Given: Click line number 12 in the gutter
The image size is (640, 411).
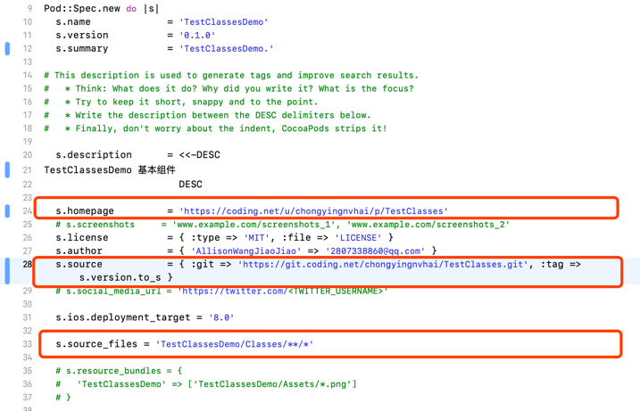Looking at the screenshot, I should (28, 48).
